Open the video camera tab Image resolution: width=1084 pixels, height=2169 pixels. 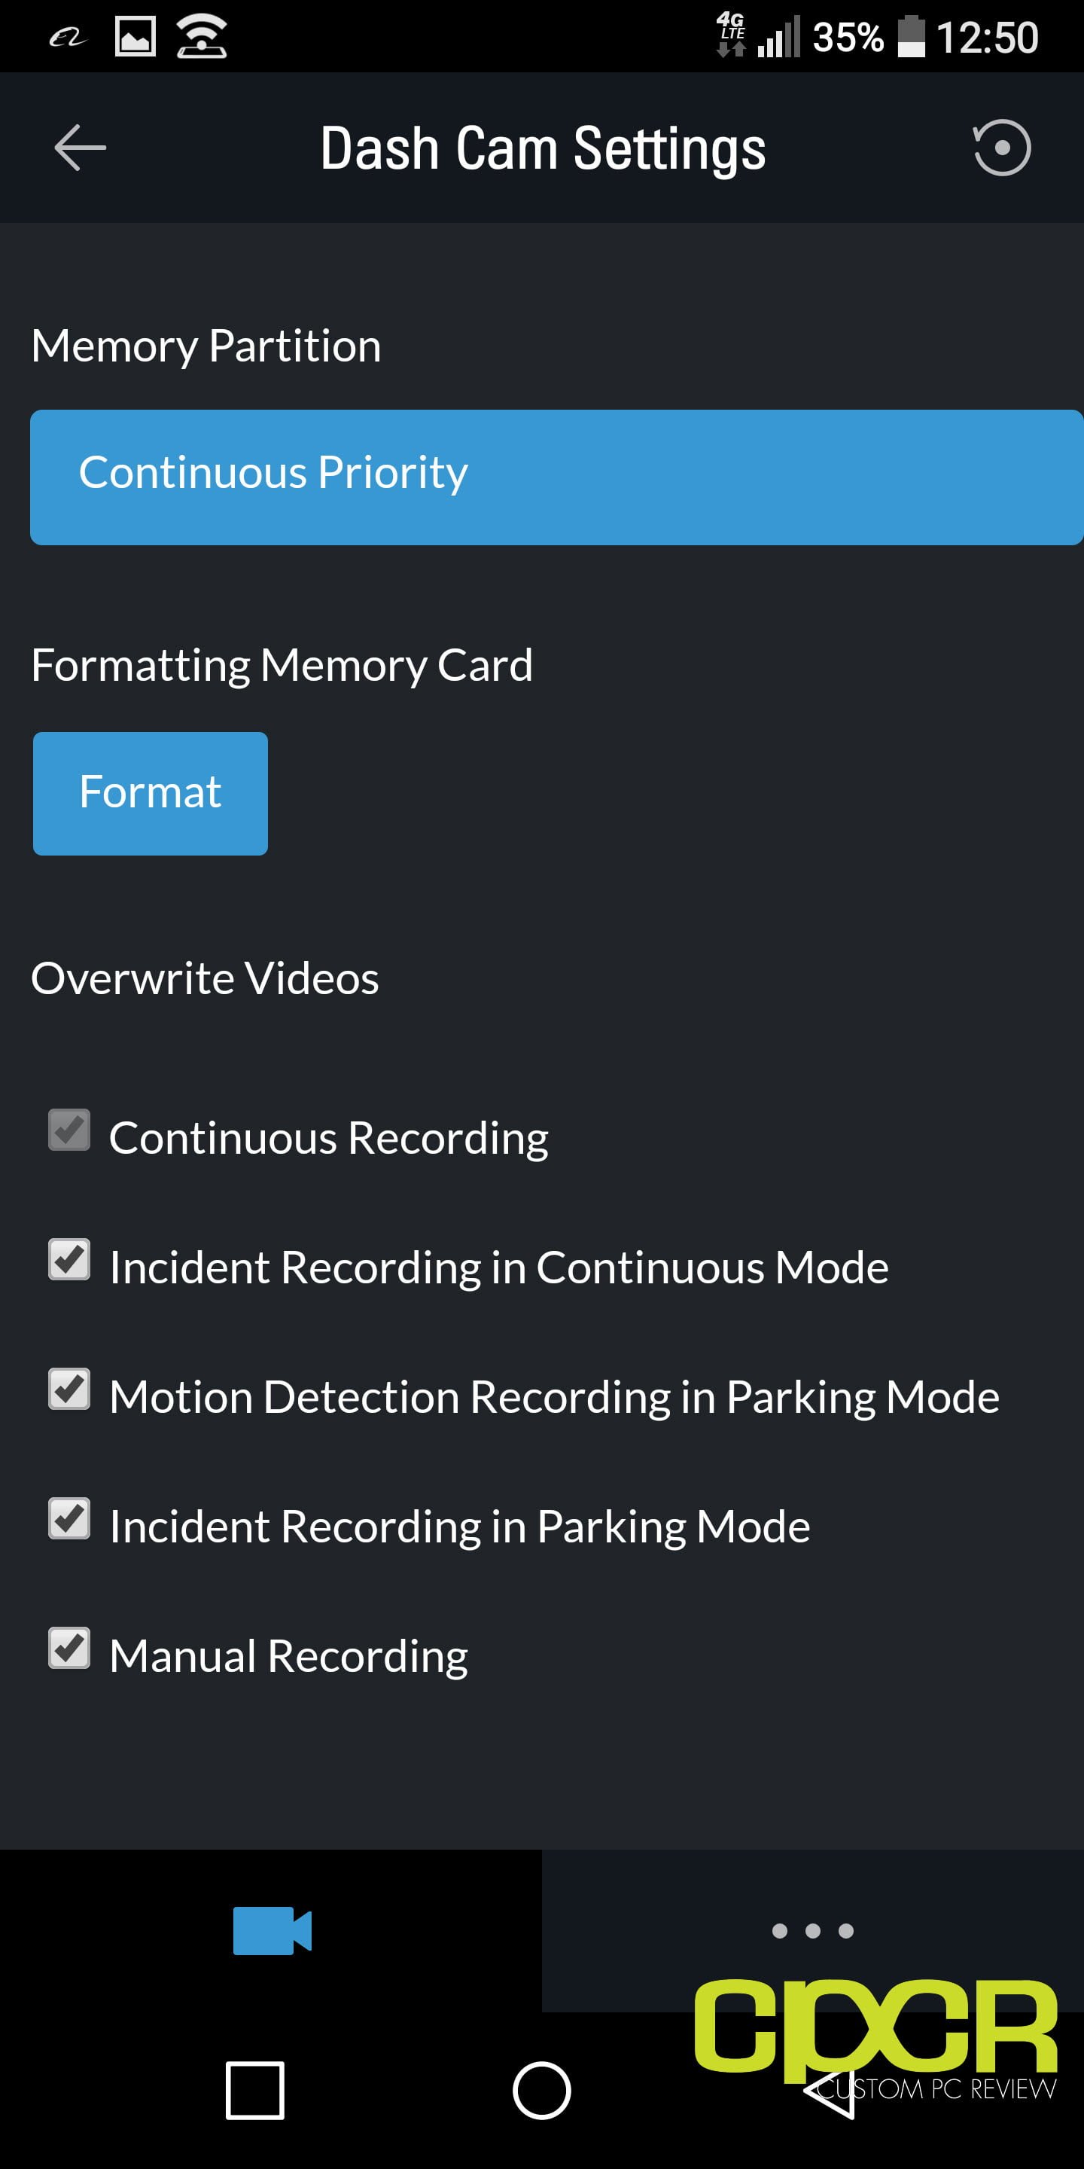click(272, 1930)
